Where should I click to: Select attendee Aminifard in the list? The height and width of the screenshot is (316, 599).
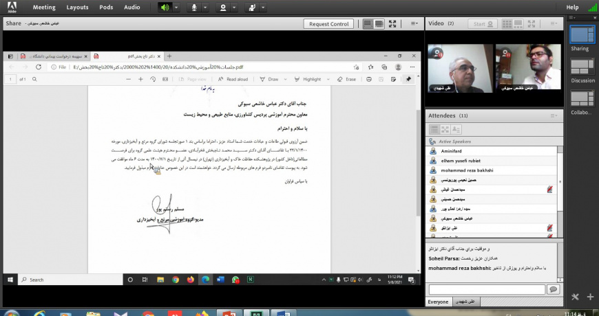coord(492,151)
